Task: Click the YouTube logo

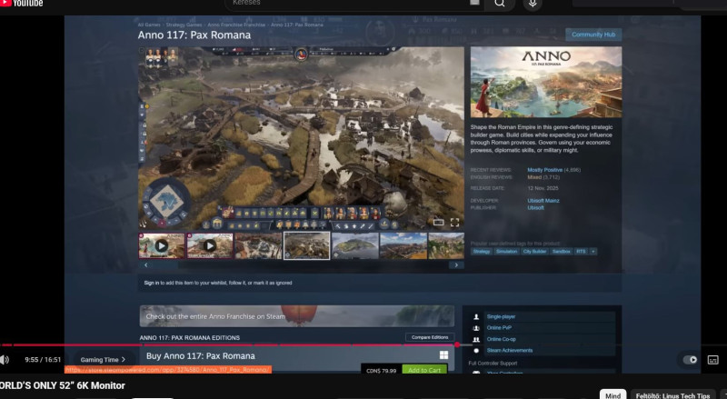Action: tap(21, 3)
